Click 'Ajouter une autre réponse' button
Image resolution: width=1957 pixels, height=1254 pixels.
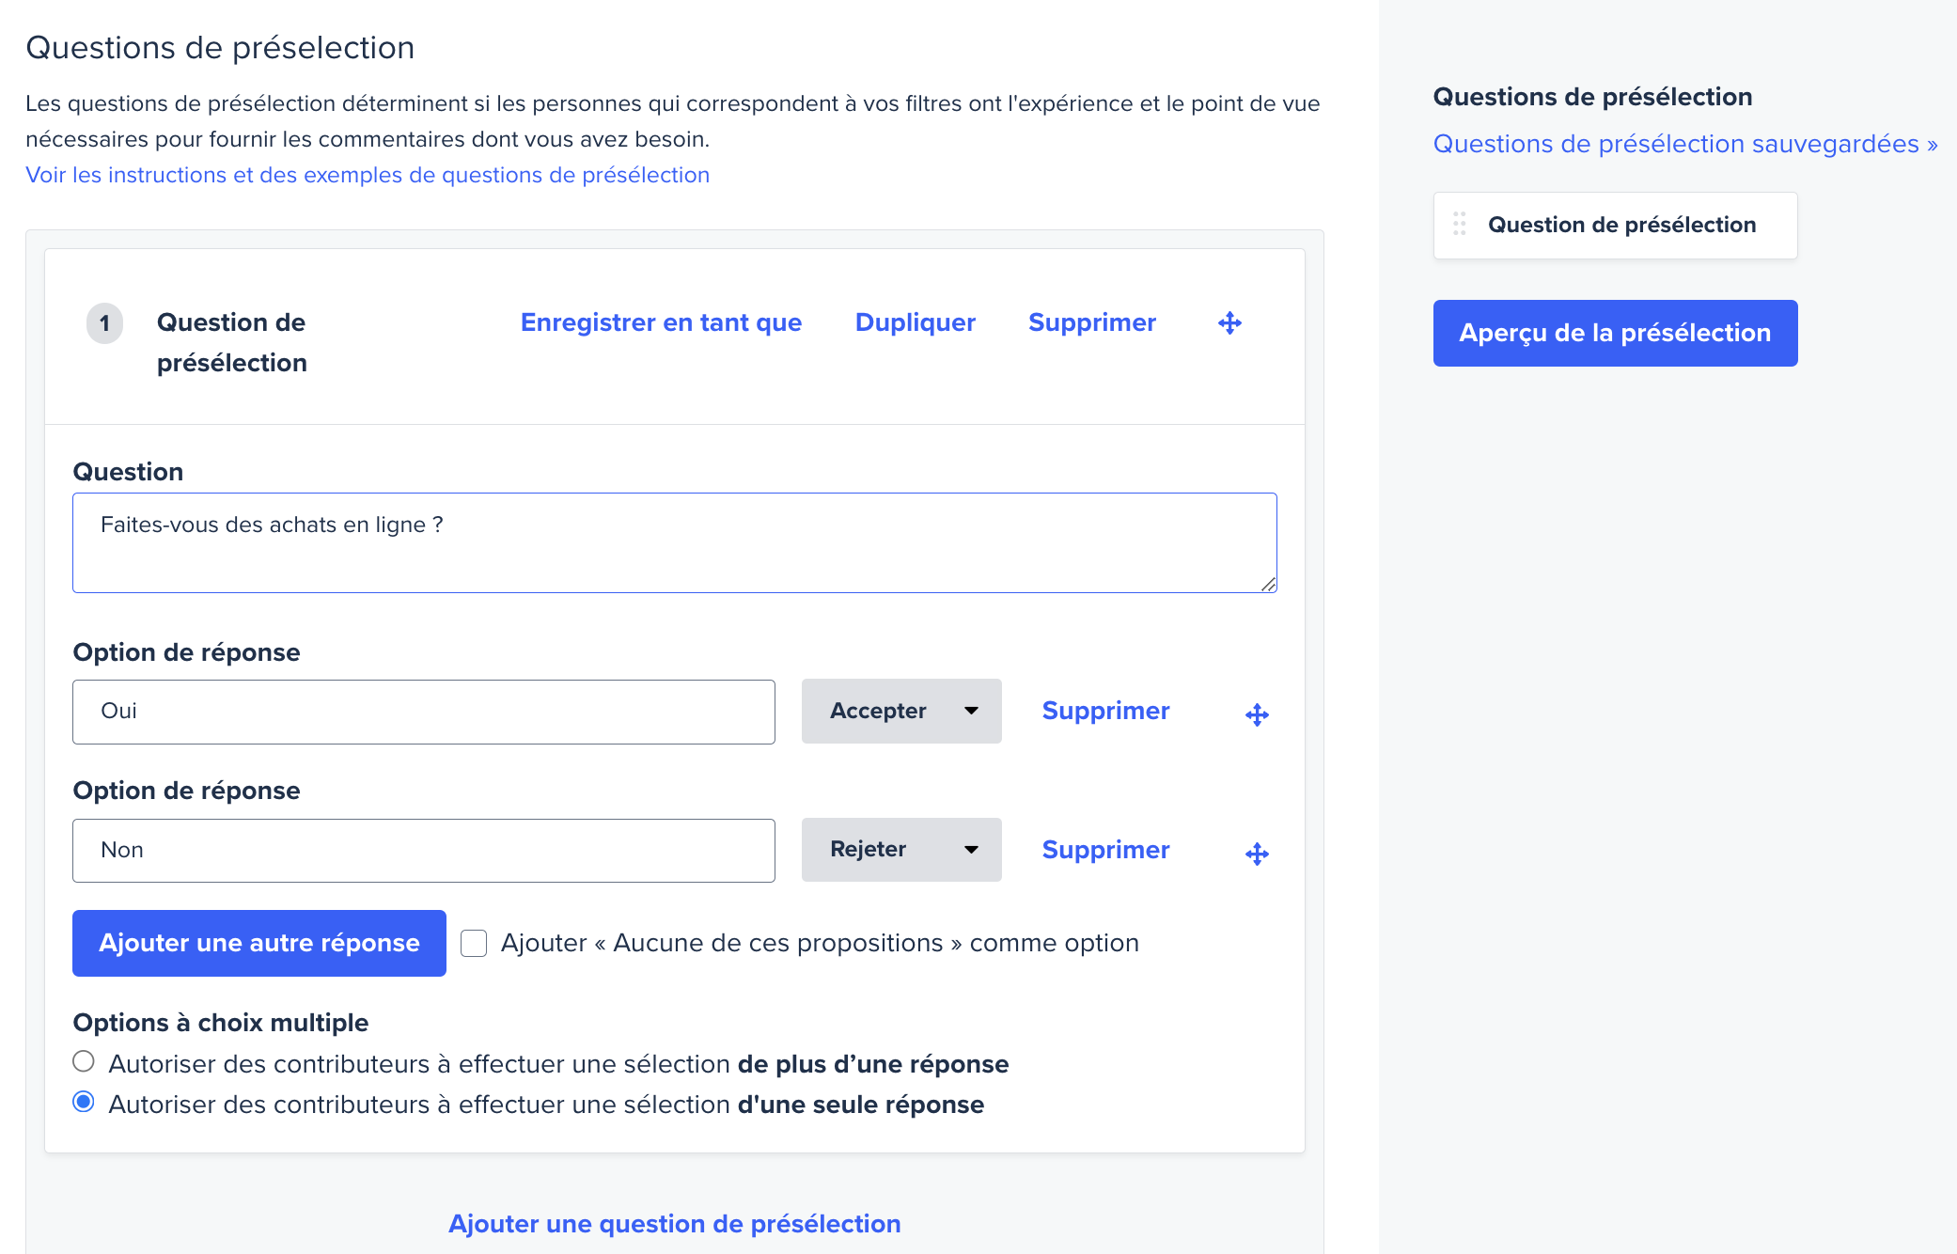(x=259, y=943)
